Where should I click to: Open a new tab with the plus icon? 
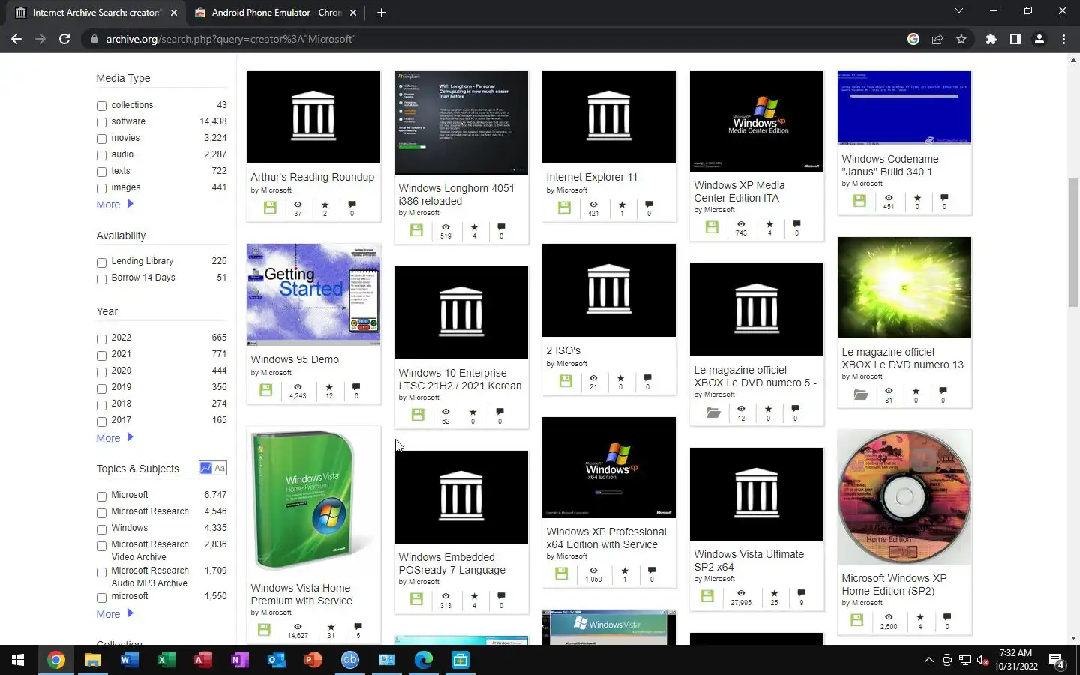381,12
